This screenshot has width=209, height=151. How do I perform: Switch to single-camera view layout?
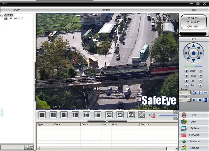(x=42, y=115)
